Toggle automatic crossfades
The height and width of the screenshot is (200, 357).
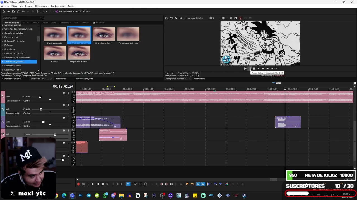click(203, 184)
